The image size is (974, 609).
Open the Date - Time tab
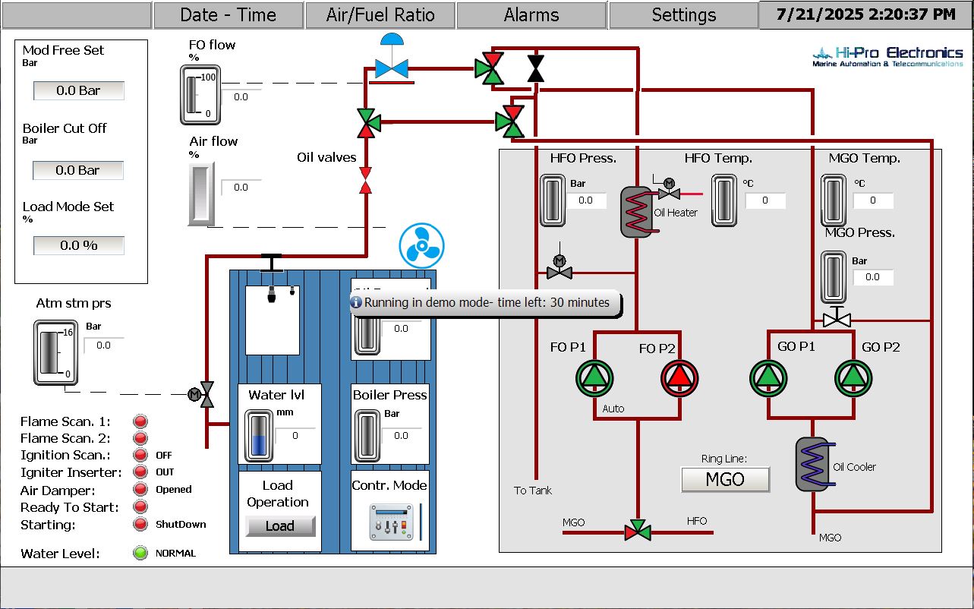pos(228,14)
